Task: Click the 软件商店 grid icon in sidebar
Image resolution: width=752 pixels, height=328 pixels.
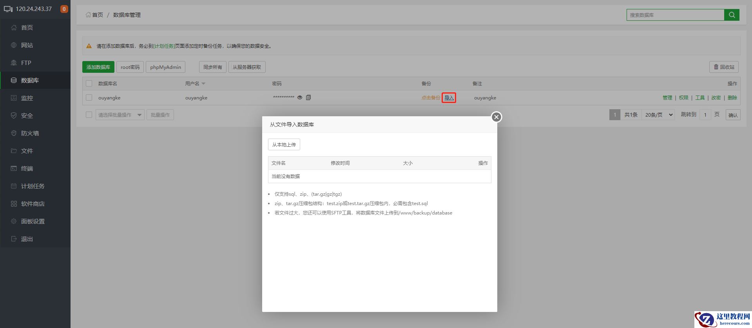Action: pyautogui.click(x=14, y=204)
